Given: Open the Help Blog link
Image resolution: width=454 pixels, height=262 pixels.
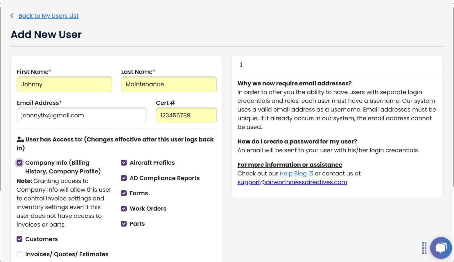Looking at the screenshot, I should pyautogui.click(x=293, y=173).
